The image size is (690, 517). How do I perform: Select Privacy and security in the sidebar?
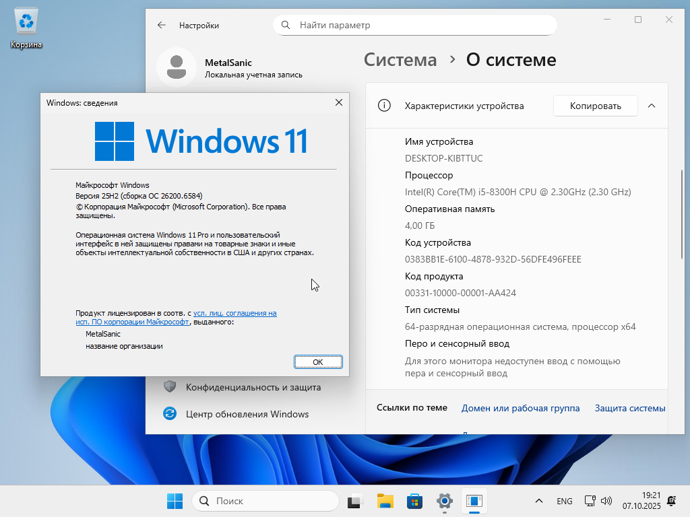point(253,387)
